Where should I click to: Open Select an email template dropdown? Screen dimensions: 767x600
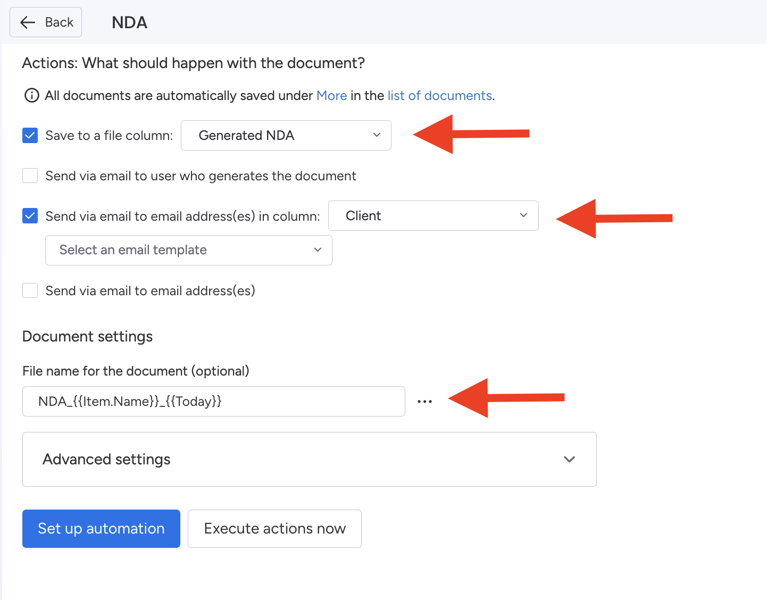tap(188, 250)
